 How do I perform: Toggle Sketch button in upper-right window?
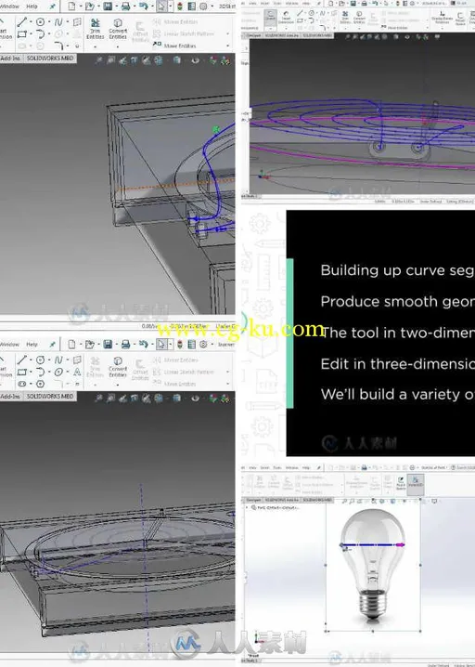270,16
